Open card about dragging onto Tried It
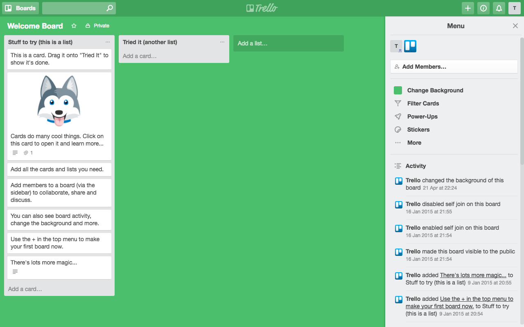 pos(59,59)
